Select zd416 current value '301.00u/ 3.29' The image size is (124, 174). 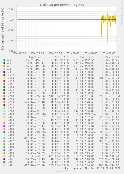(34, 138)
